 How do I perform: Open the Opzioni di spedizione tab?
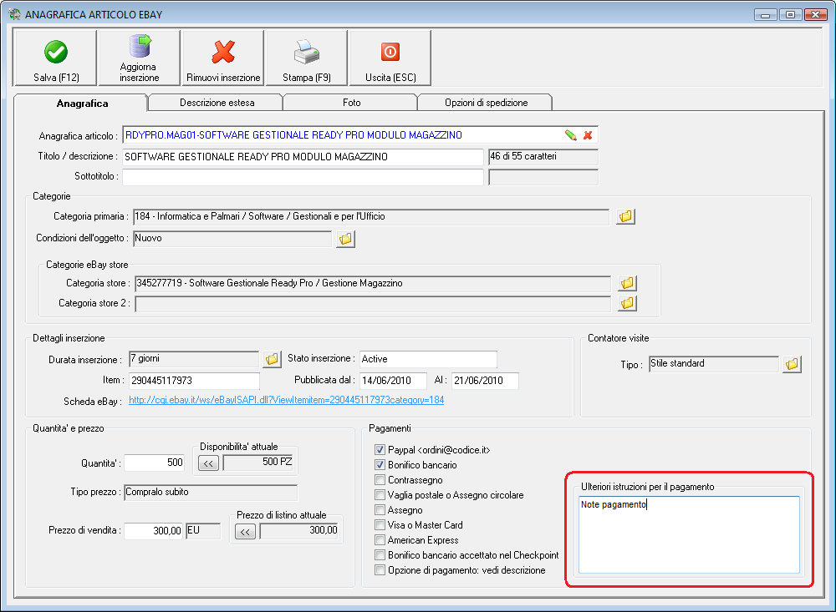486,103
